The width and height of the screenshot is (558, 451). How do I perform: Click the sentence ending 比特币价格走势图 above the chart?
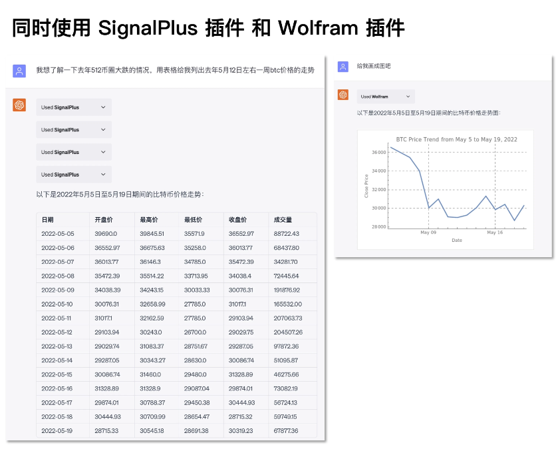click(x=429, y=113)
